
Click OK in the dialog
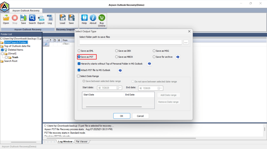point(122,116)
